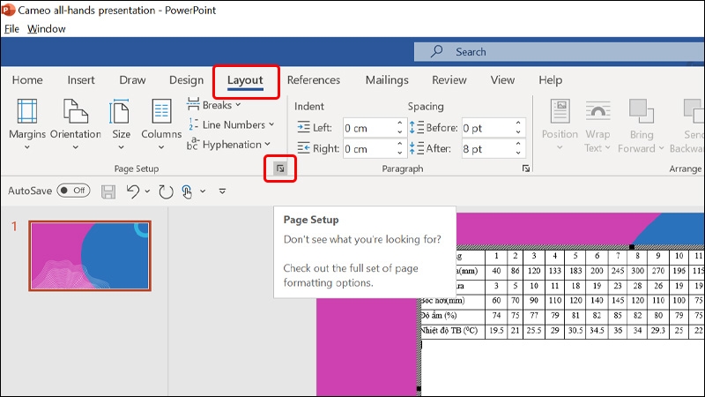Open the Position menu
Image resolution: width=705 pixels, height=397 pixels.
pyautogui.click(x=560, y=124)
